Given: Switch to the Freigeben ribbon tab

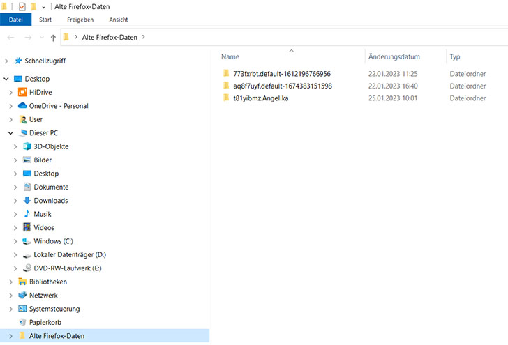Looking at the screenshot, I should click(x=80, y=20).
